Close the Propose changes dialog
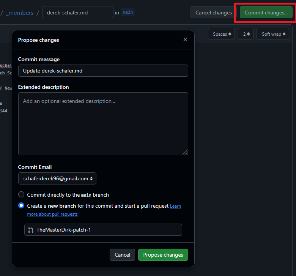The width and height of the screenshot is (296, 276). (x=185, y=39)
